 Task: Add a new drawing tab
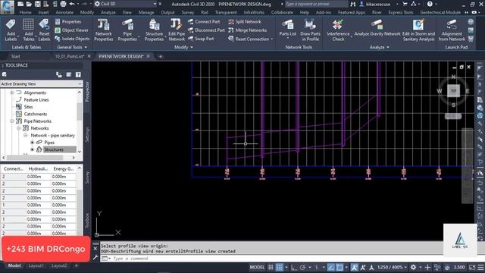pyautogui.click(x=160, y=56)
